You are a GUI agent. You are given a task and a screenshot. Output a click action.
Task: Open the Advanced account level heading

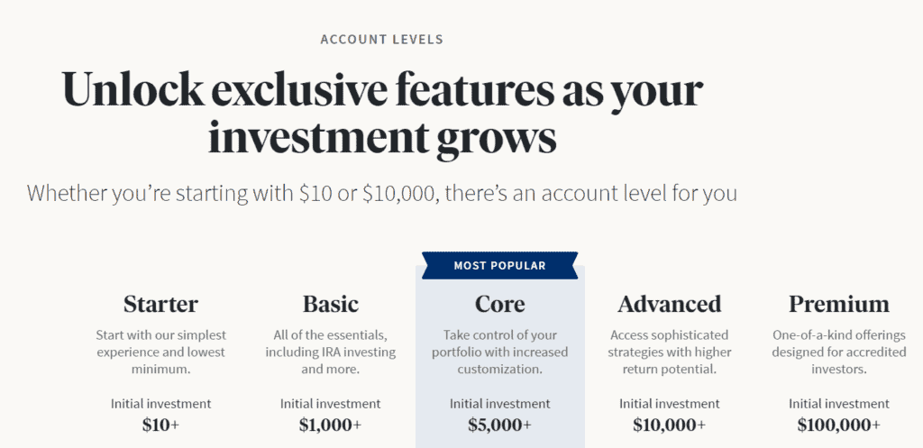[x=669, y=304]
